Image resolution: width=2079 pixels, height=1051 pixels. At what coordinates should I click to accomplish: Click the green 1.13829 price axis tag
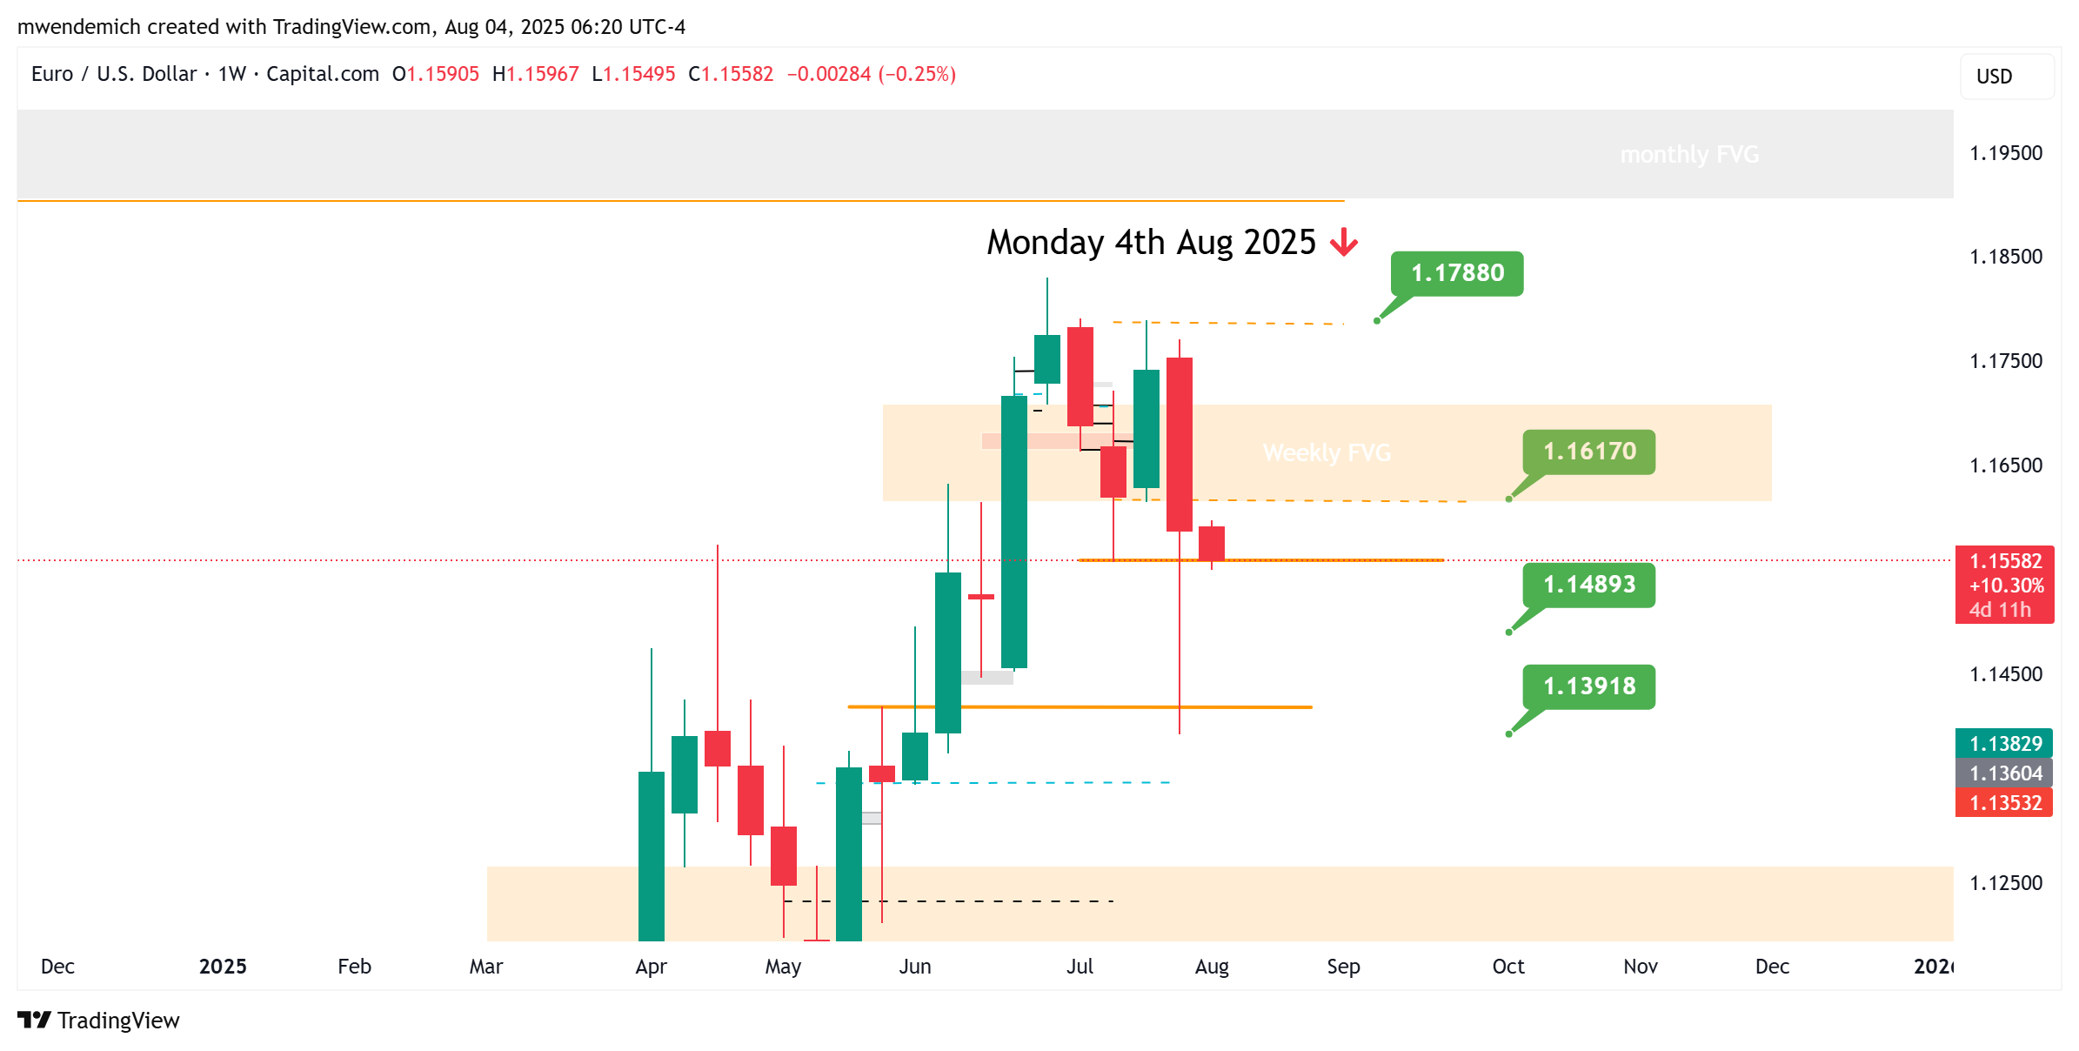point(2004,744)
